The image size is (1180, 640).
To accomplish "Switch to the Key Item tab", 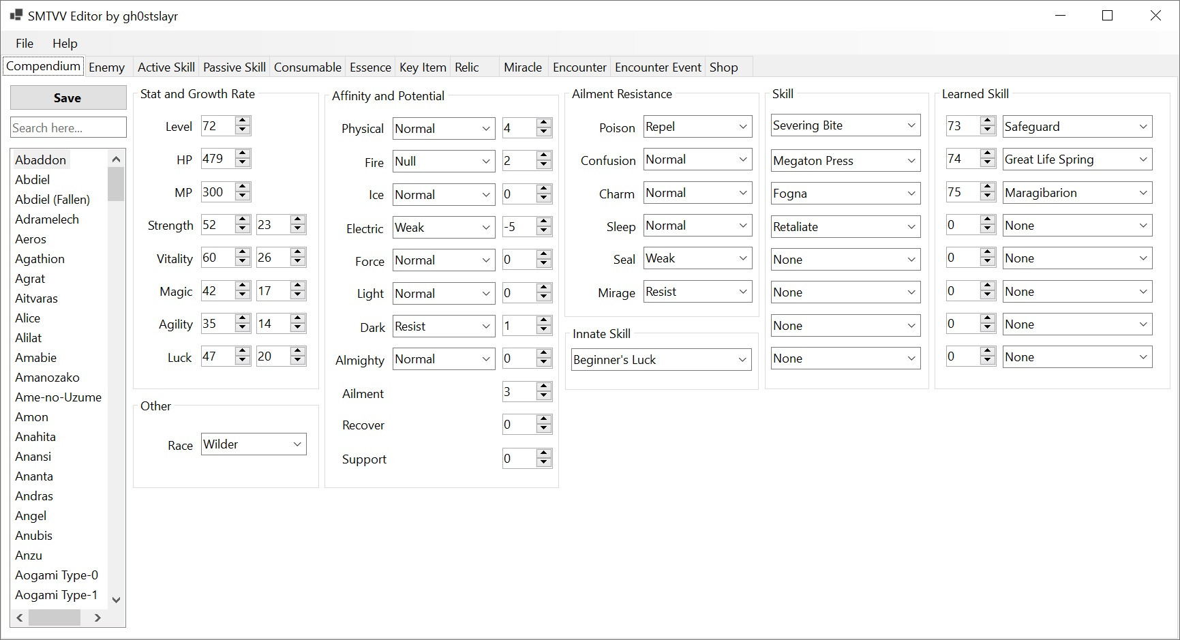I will 423,67.
